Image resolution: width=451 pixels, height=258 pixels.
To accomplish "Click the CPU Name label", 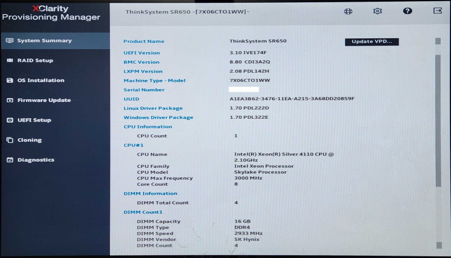I will [152, 154].
